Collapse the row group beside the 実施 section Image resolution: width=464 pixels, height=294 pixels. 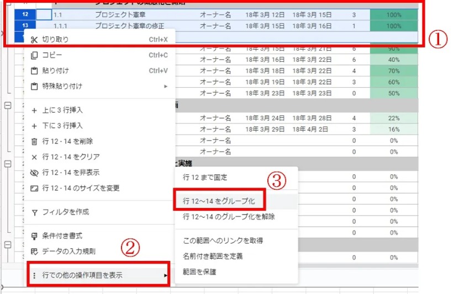tap(8, 164)
